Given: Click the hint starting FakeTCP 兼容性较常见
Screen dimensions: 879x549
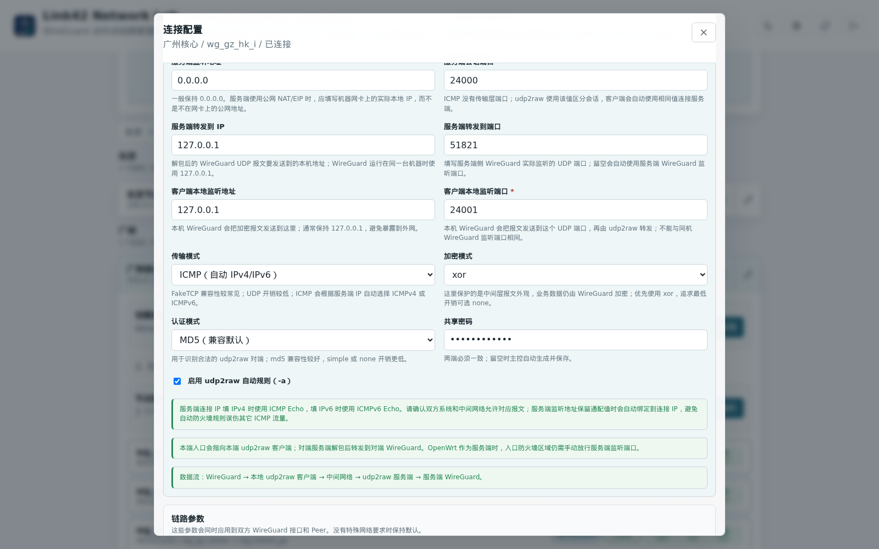Looking at the screenshot, I should 298,298.
